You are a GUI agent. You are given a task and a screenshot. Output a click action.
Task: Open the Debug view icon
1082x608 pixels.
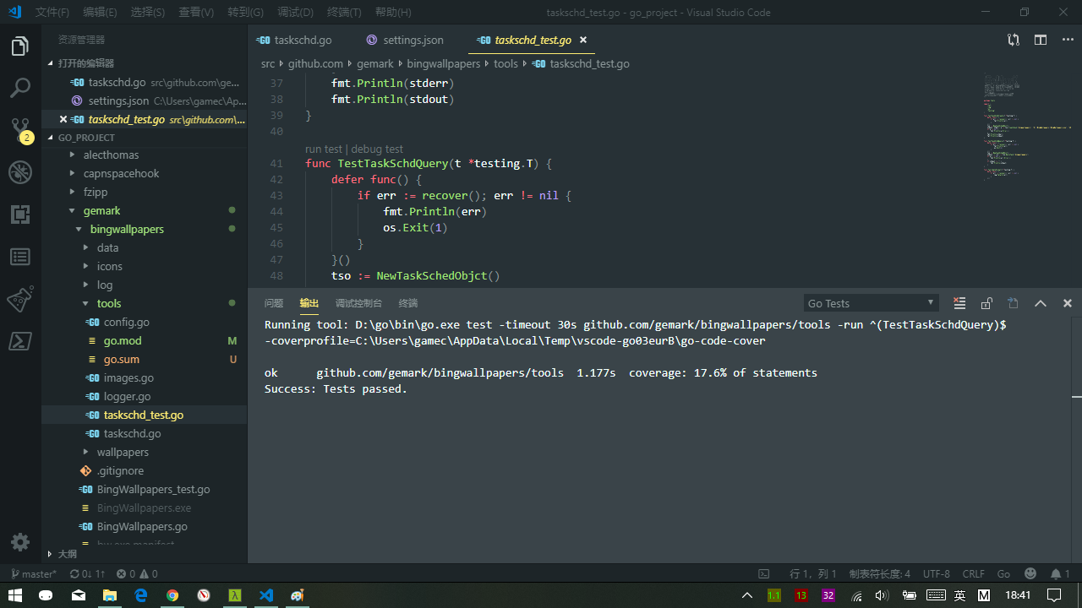click(x=20, y=172)
